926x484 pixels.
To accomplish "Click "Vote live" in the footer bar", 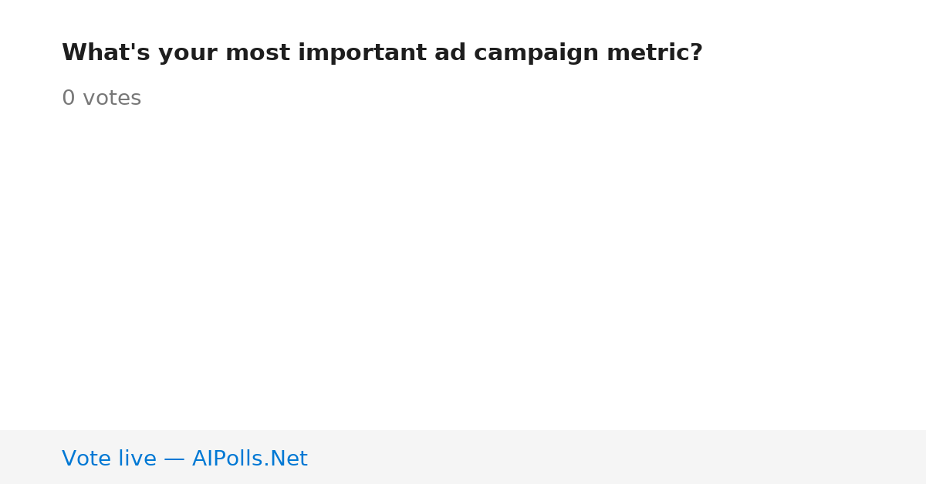I will 109,459.
